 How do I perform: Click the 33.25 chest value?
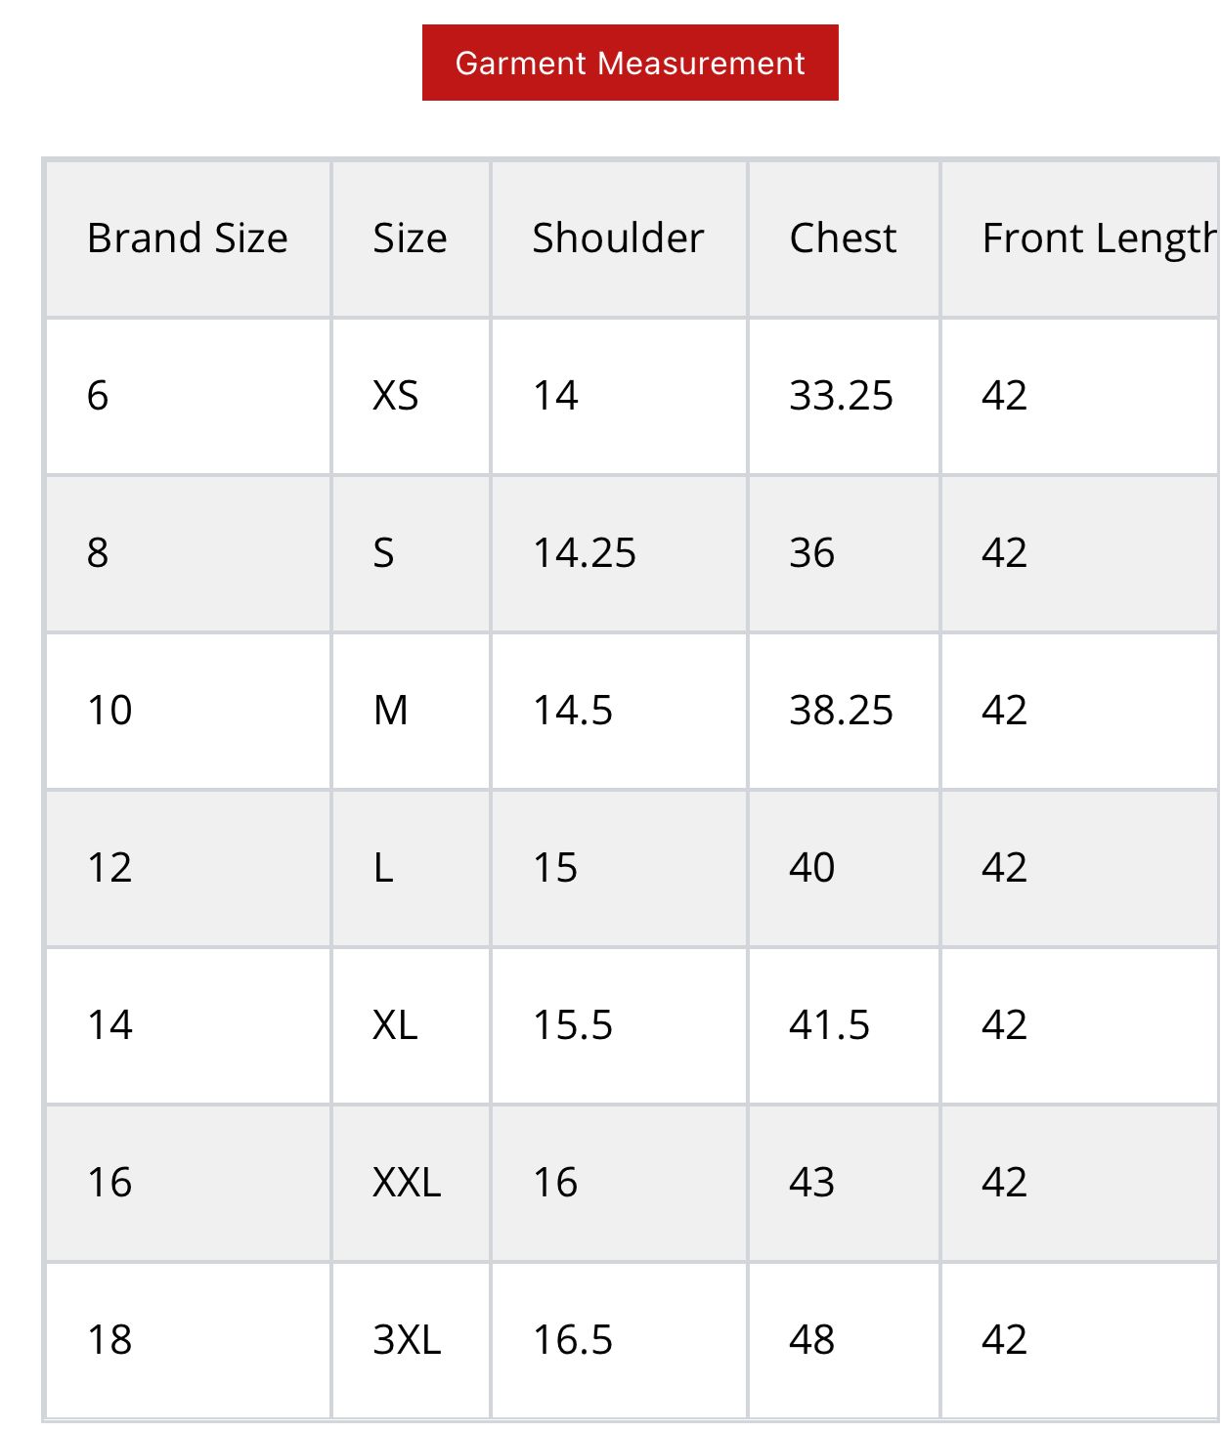coord(841,396)
